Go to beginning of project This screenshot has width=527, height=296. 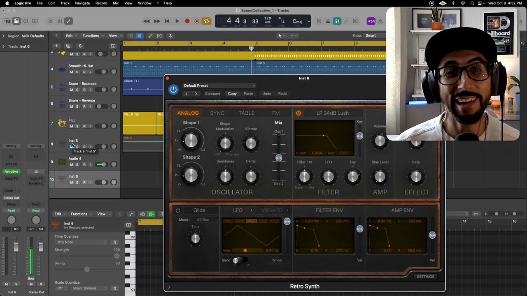pos(167,21)
